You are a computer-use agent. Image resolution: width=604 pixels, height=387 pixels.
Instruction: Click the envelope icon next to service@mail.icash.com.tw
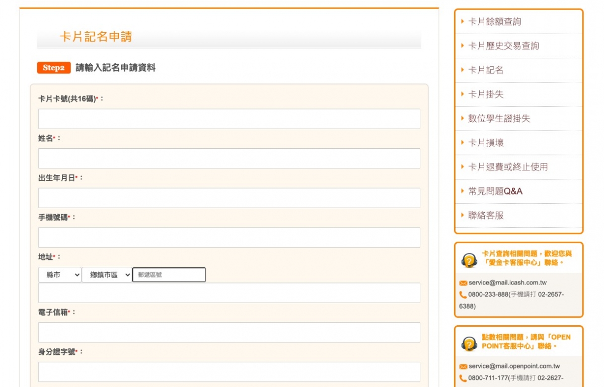[x=463, y=283]
